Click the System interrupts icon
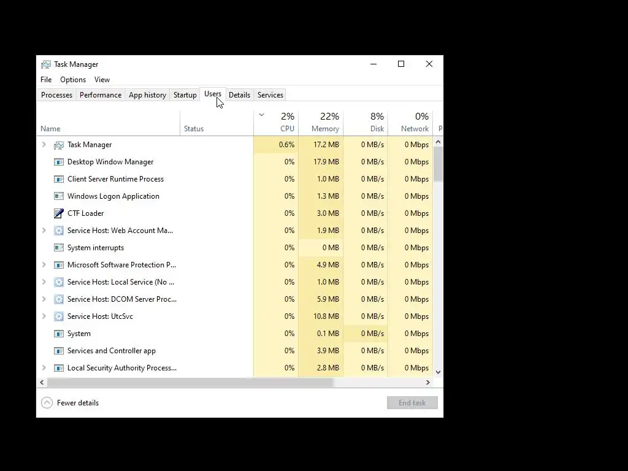 [59, 248]
